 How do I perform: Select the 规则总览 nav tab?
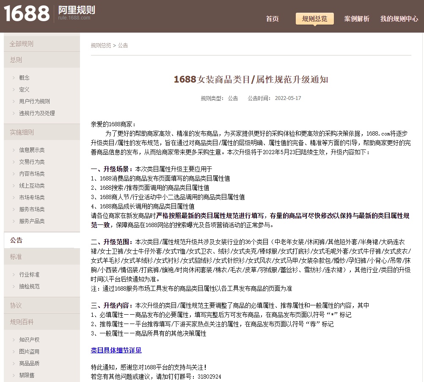(x=314, y=19)
